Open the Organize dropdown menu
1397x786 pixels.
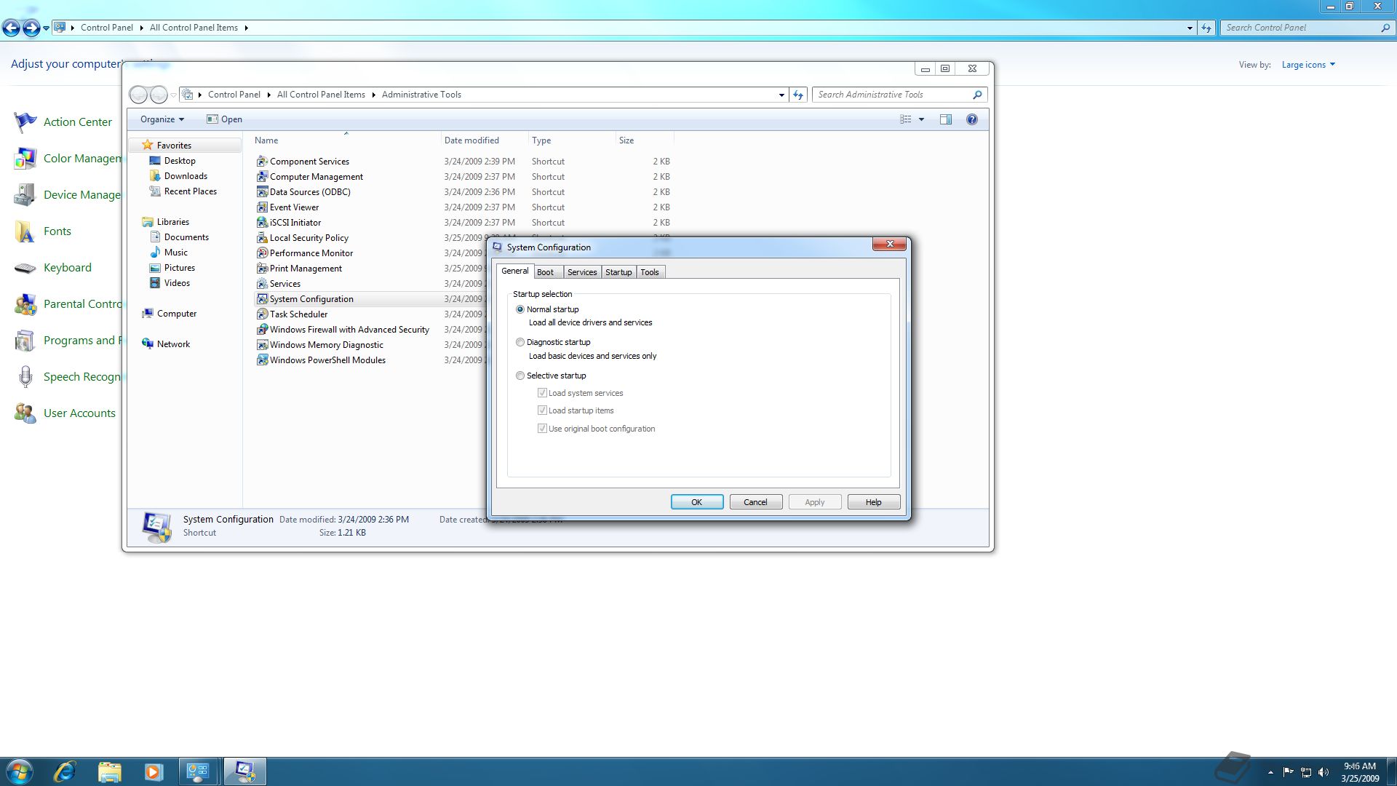point(162,119)
